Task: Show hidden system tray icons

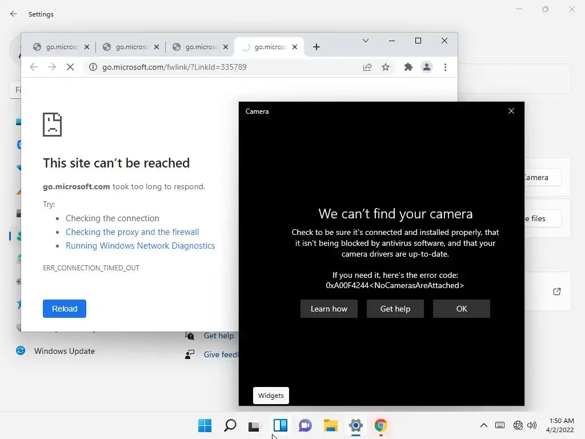Action: point(483,425)
